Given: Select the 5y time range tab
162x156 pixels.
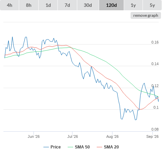Looking at the screenshot, I should 152,5.
